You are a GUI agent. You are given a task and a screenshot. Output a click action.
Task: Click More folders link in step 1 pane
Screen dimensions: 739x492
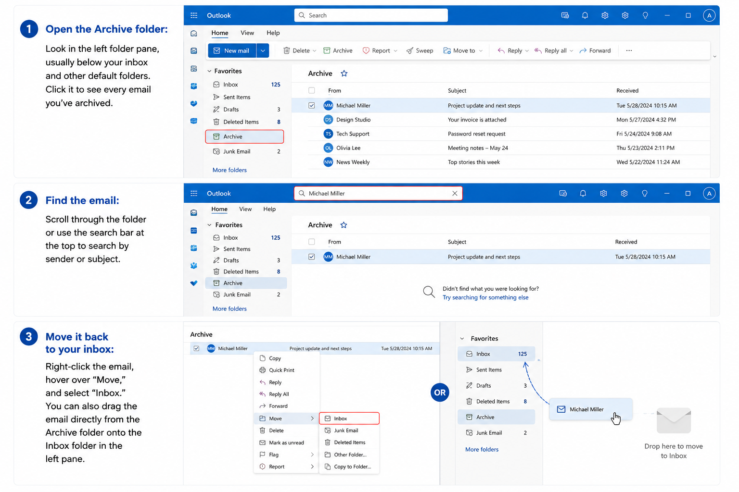pos(229,170)
